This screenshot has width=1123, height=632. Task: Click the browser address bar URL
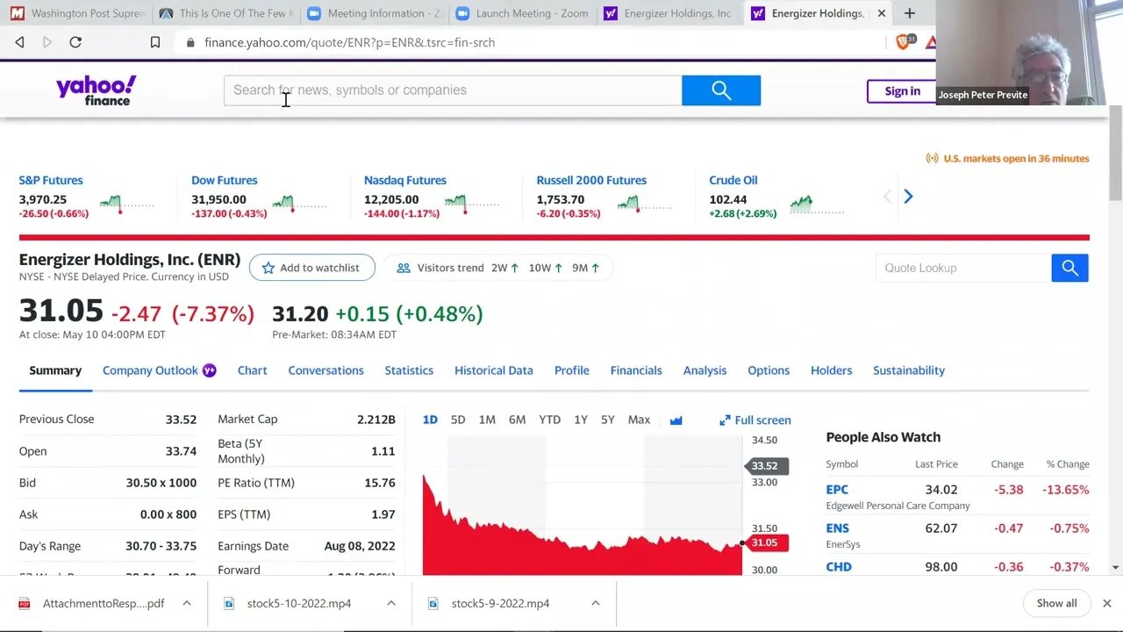(349, 42)
